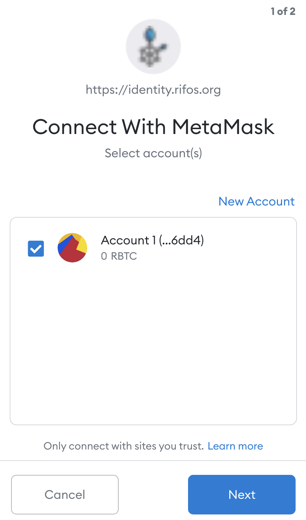This screenshot has width=306, height=520.
Task: Proceed with the Next button
Action: [241, 494]
